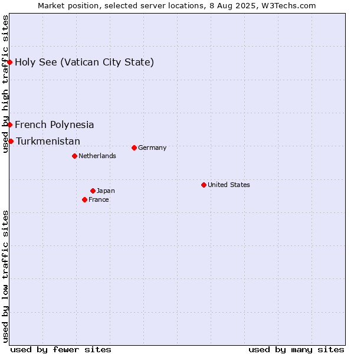Click the Holy See data point marker
Viewport: 354px width, 354px height.
click(9, 63)
